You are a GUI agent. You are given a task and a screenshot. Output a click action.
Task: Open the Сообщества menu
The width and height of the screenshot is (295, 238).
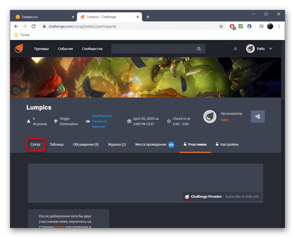92,49
